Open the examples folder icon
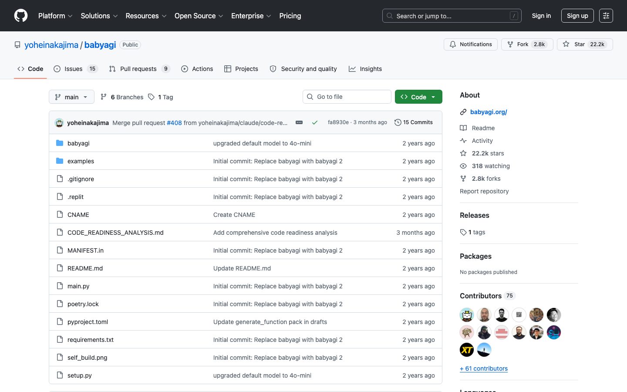This screenshot has height=392, width=627. click(x=60, y=161)
